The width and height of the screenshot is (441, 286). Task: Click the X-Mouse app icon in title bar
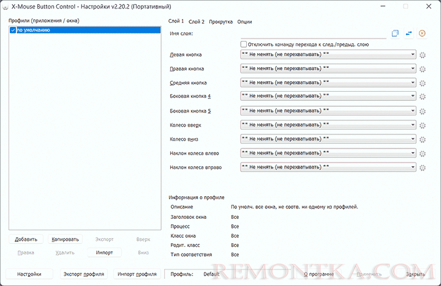(x=5, y=7)
